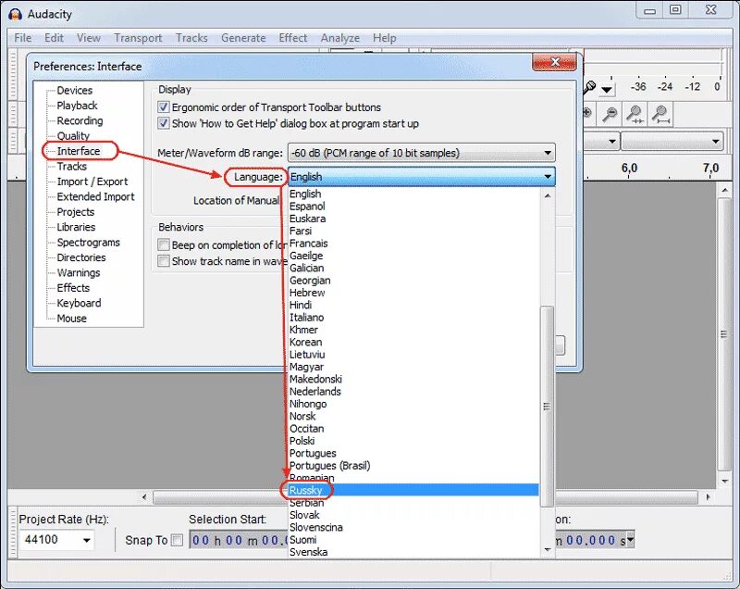Click language list scroll up arrow
This screenshot has height=589, width=740.
click(548, 195)
